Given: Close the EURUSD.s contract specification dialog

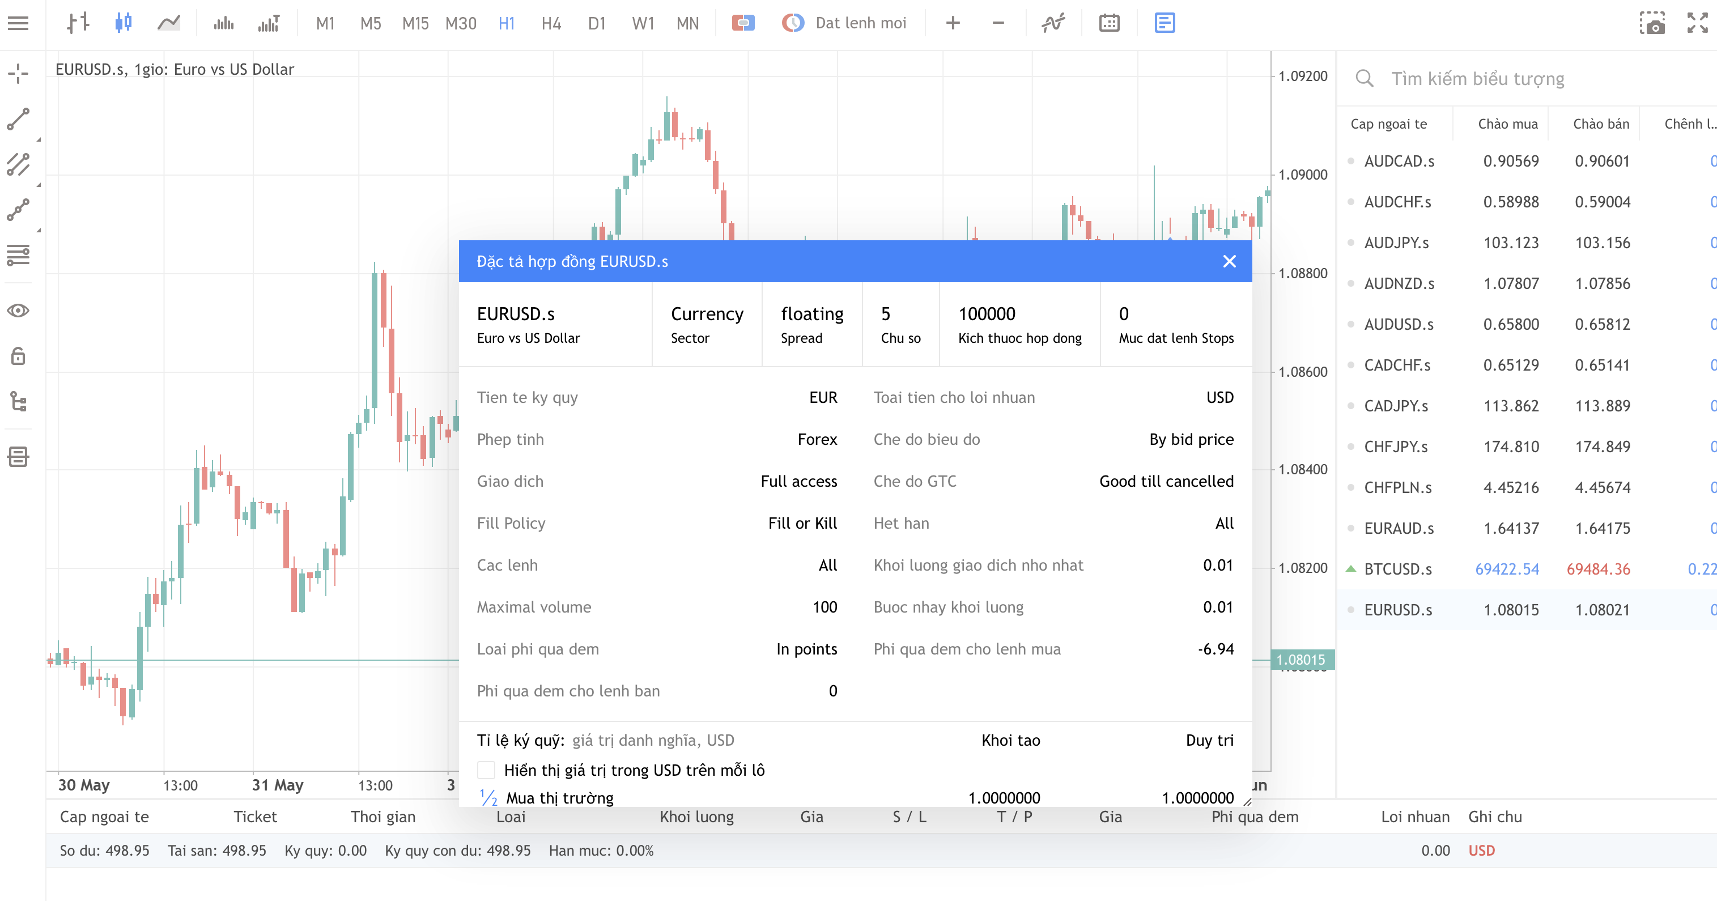Looking at the screenshot, I should pyautogui.click(x=1230, y=261).
